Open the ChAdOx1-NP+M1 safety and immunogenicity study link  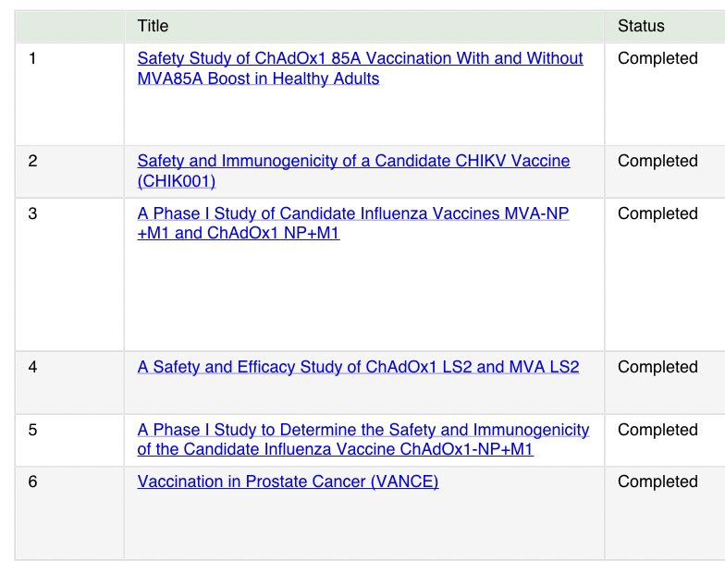[362, 440]
